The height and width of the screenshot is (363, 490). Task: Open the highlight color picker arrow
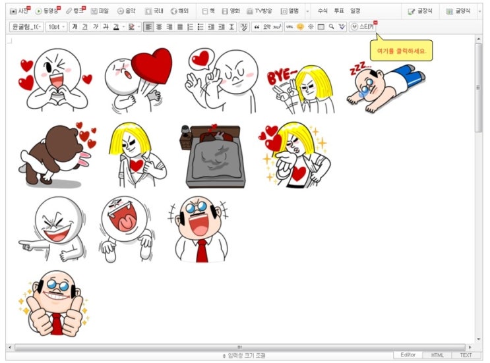click(x=139, y=27)
